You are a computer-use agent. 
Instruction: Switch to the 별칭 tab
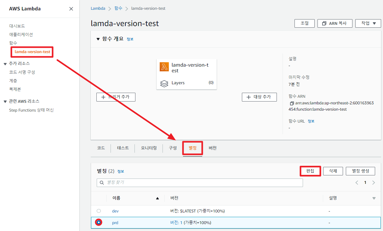coord(192,148)
